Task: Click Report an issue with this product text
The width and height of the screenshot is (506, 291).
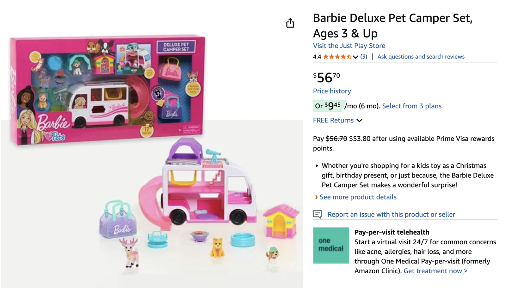Action: click(x=391, y=215)
